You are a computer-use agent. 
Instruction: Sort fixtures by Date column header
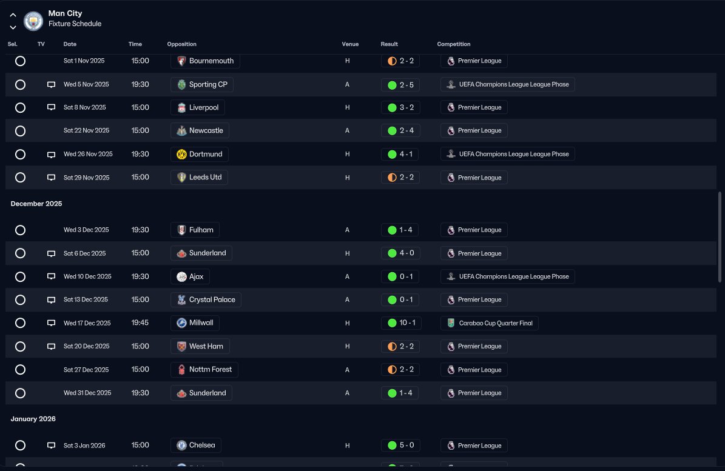pyautogui.click(x=70, y=44)
